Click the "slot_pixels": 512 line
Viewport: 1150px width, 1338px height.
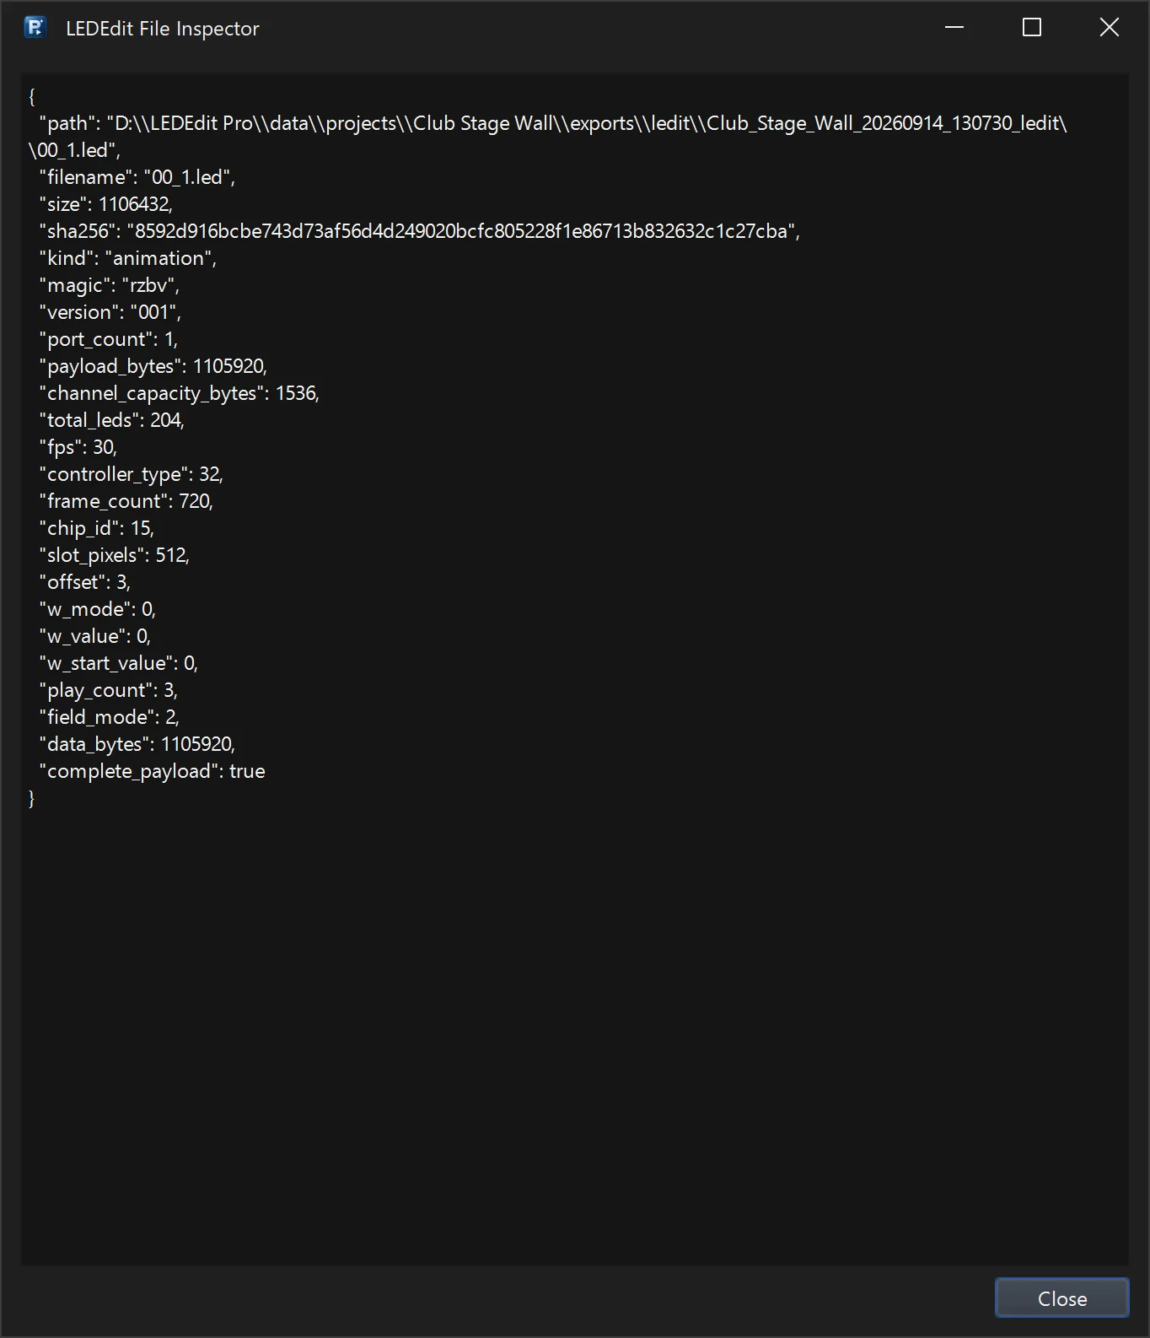tap(115, 555)
